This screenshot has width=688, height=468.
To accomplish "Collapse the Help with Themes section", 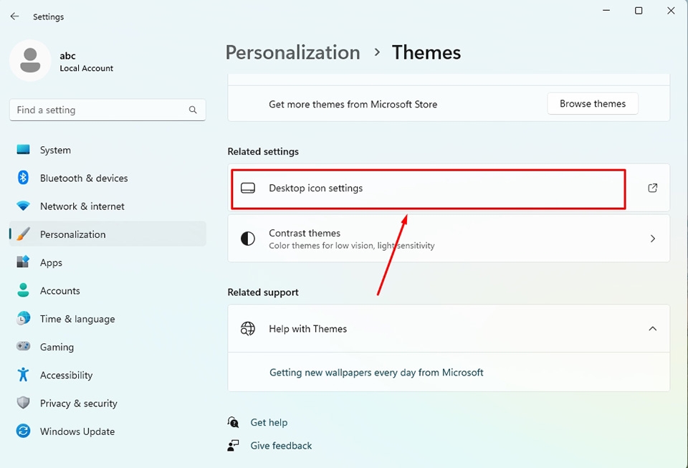I will pyautogui.click(x=652, y=328).
